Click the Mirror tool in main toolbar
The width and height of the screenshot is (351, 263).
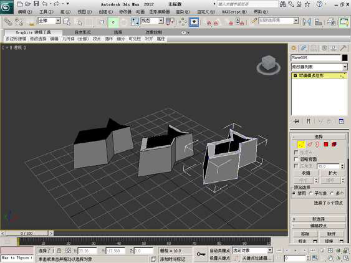tap(307, 22)
